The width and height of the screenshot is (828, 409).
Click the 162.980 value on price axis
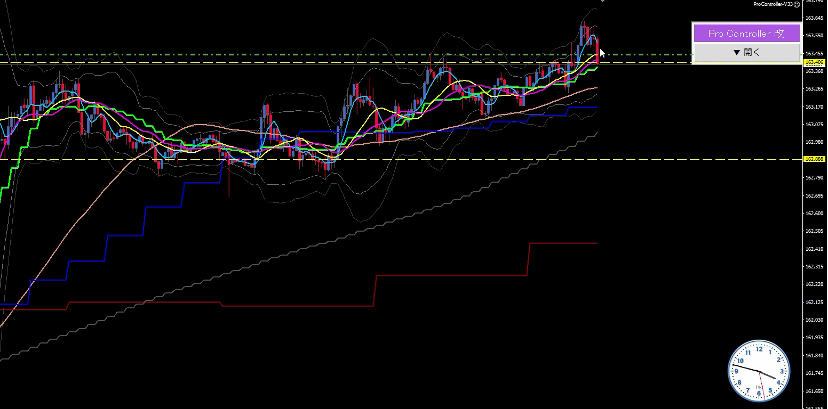(814, 142)
